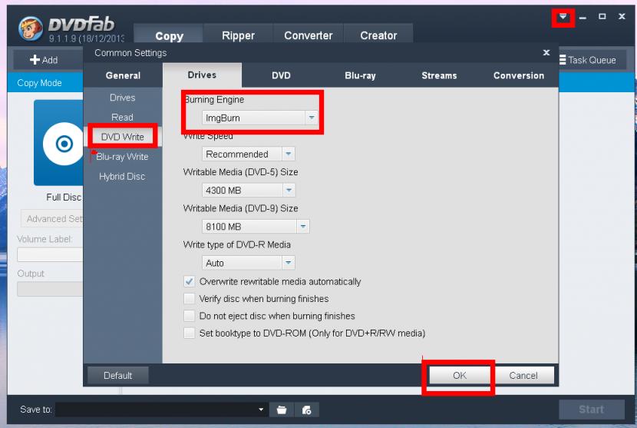The image size is (637, 428).
Task: Select Blu-ray Write in the sidebar
Action: [x=122, y=157]
